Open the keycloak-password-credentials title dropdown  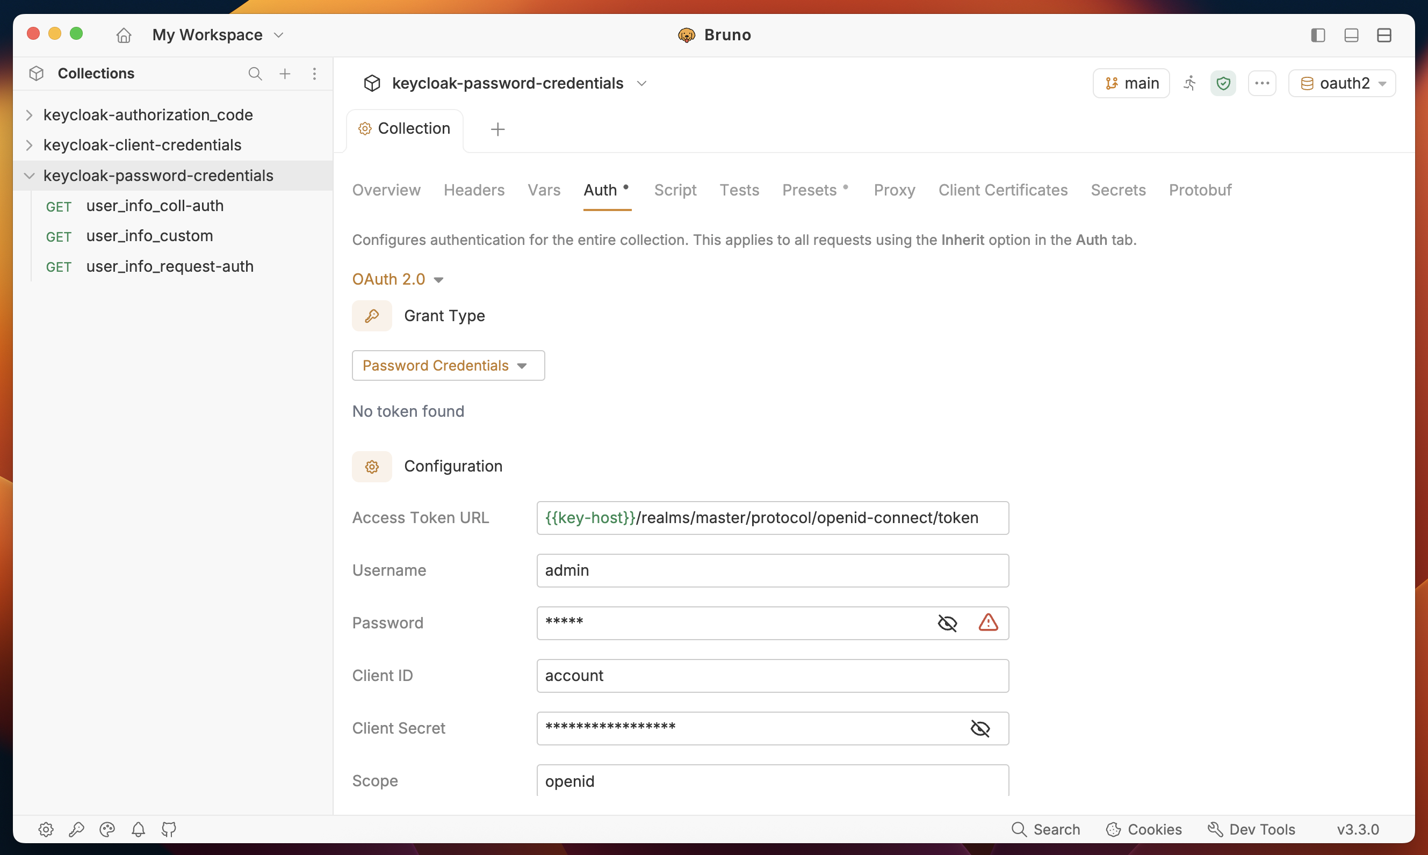coord(641,84)
